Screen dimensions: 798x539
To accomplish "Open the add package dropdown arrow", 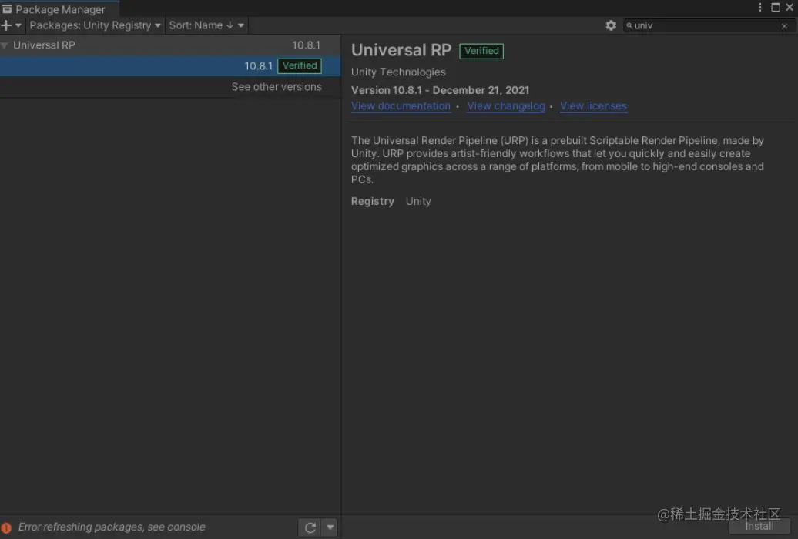I will [18, 25].
